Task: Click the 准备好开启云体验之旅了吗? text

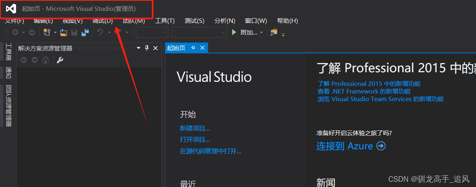Action: click(354, 133)
